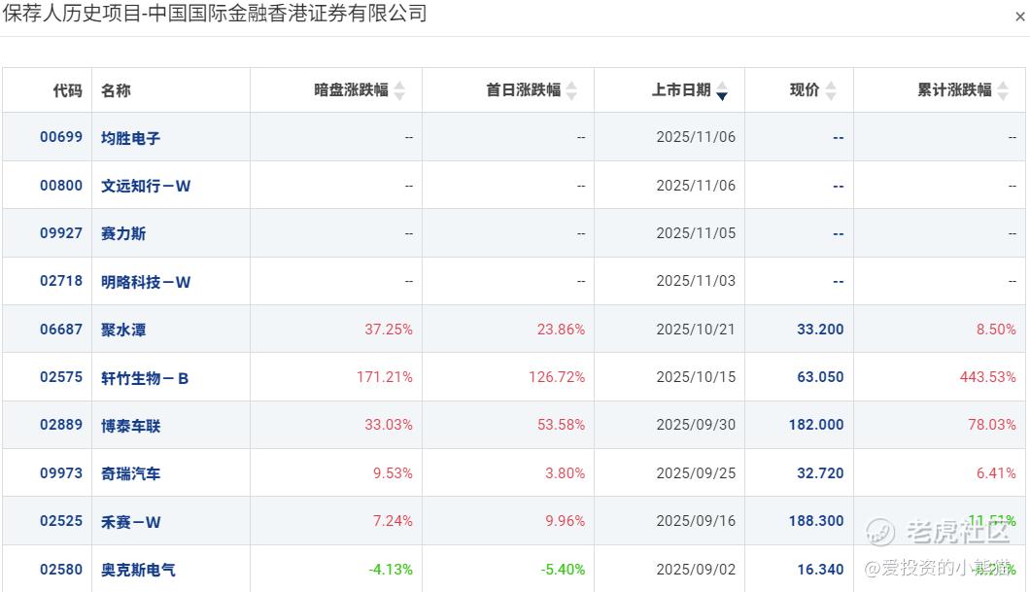This screenshot has height=592, width=1030.
Task: Select first-day gain 9.96%
Action: coord(565,520)
